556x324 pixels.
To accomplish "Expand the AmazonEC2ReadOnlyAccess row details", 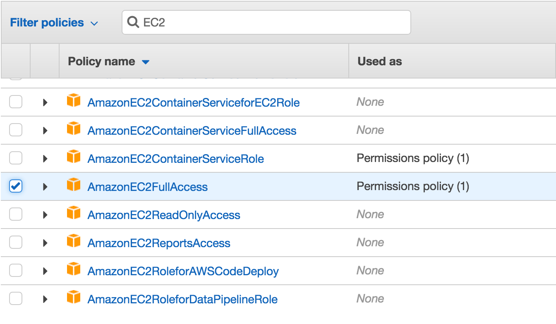I will click(46, 215).
